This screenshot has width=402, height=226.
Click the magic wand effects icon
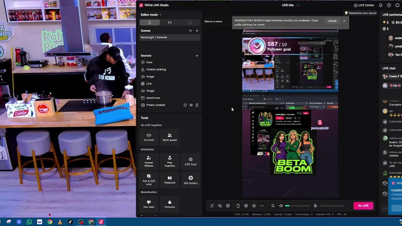click(x=212, y=206)
